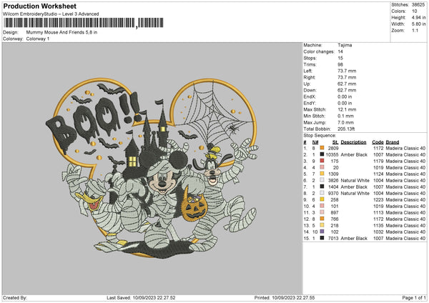This screenshot has width=429, height=303.
Task: Click the Zoom value 1:1
Action: (415, 30)
